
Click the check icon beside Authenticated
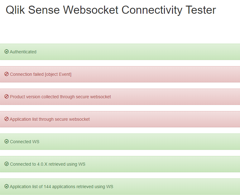coord(7,52)
